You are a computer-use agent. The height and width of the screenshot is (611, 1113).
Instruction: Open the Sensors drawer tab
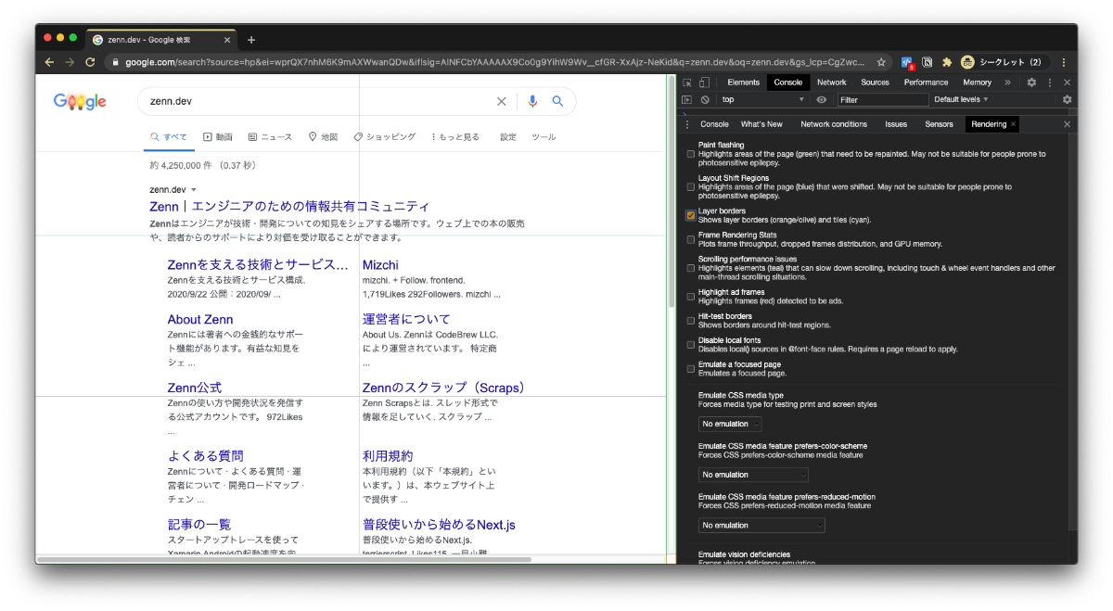pos(939,124)
